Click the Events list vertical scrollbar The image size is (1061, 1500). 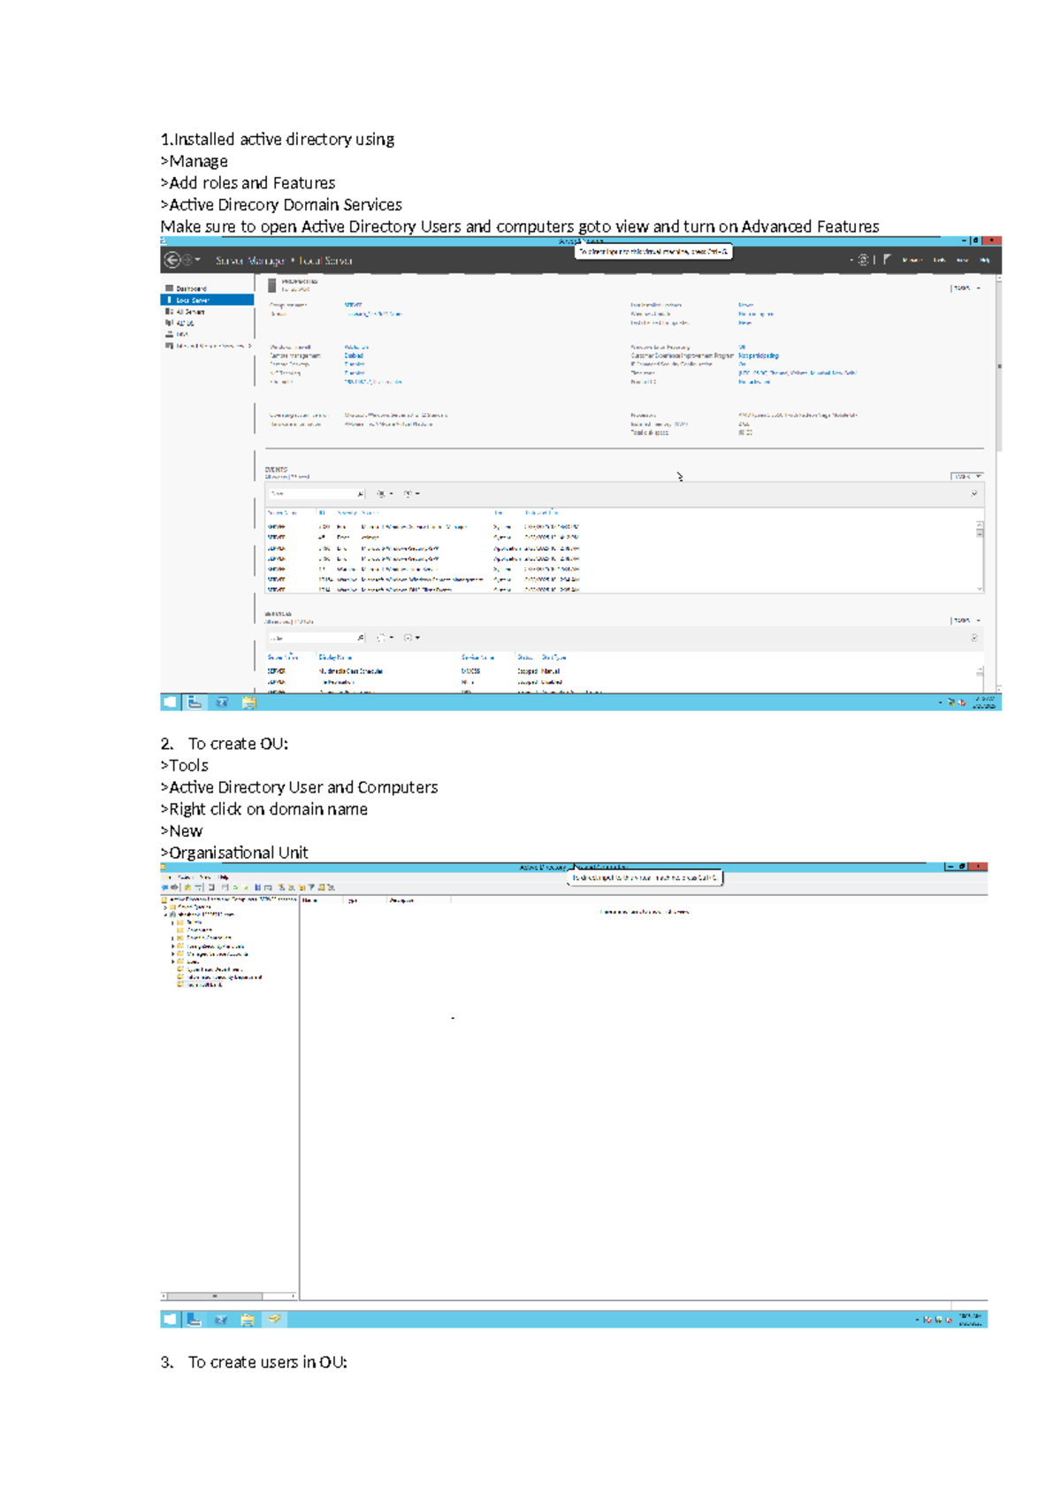[x=980, y=555]
